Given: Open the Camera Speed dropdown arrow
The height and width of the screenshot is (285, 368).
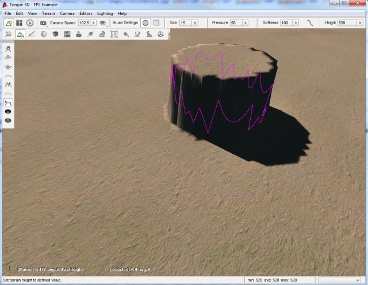Looking at the screenshot, I should (94, 23).
